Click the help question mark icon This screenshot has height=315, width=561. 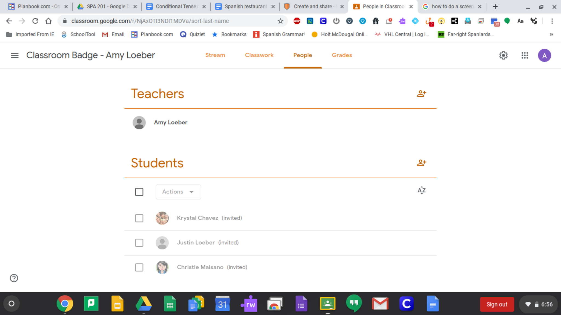pos(14,278)
